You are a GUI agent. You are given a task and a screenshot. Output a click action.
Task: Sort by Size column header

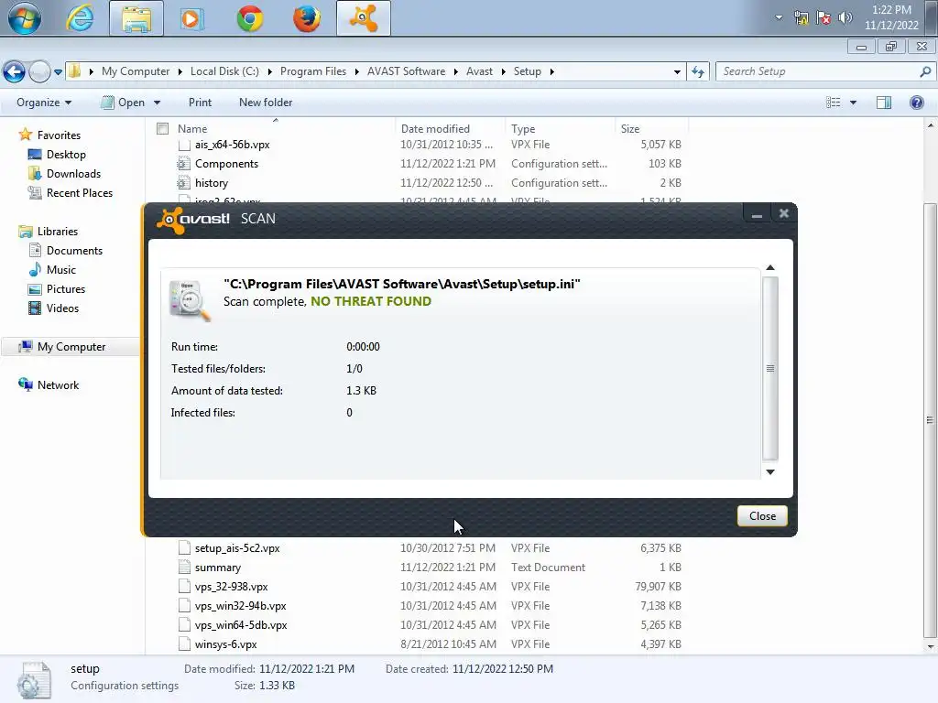click(x=630, y=128)
